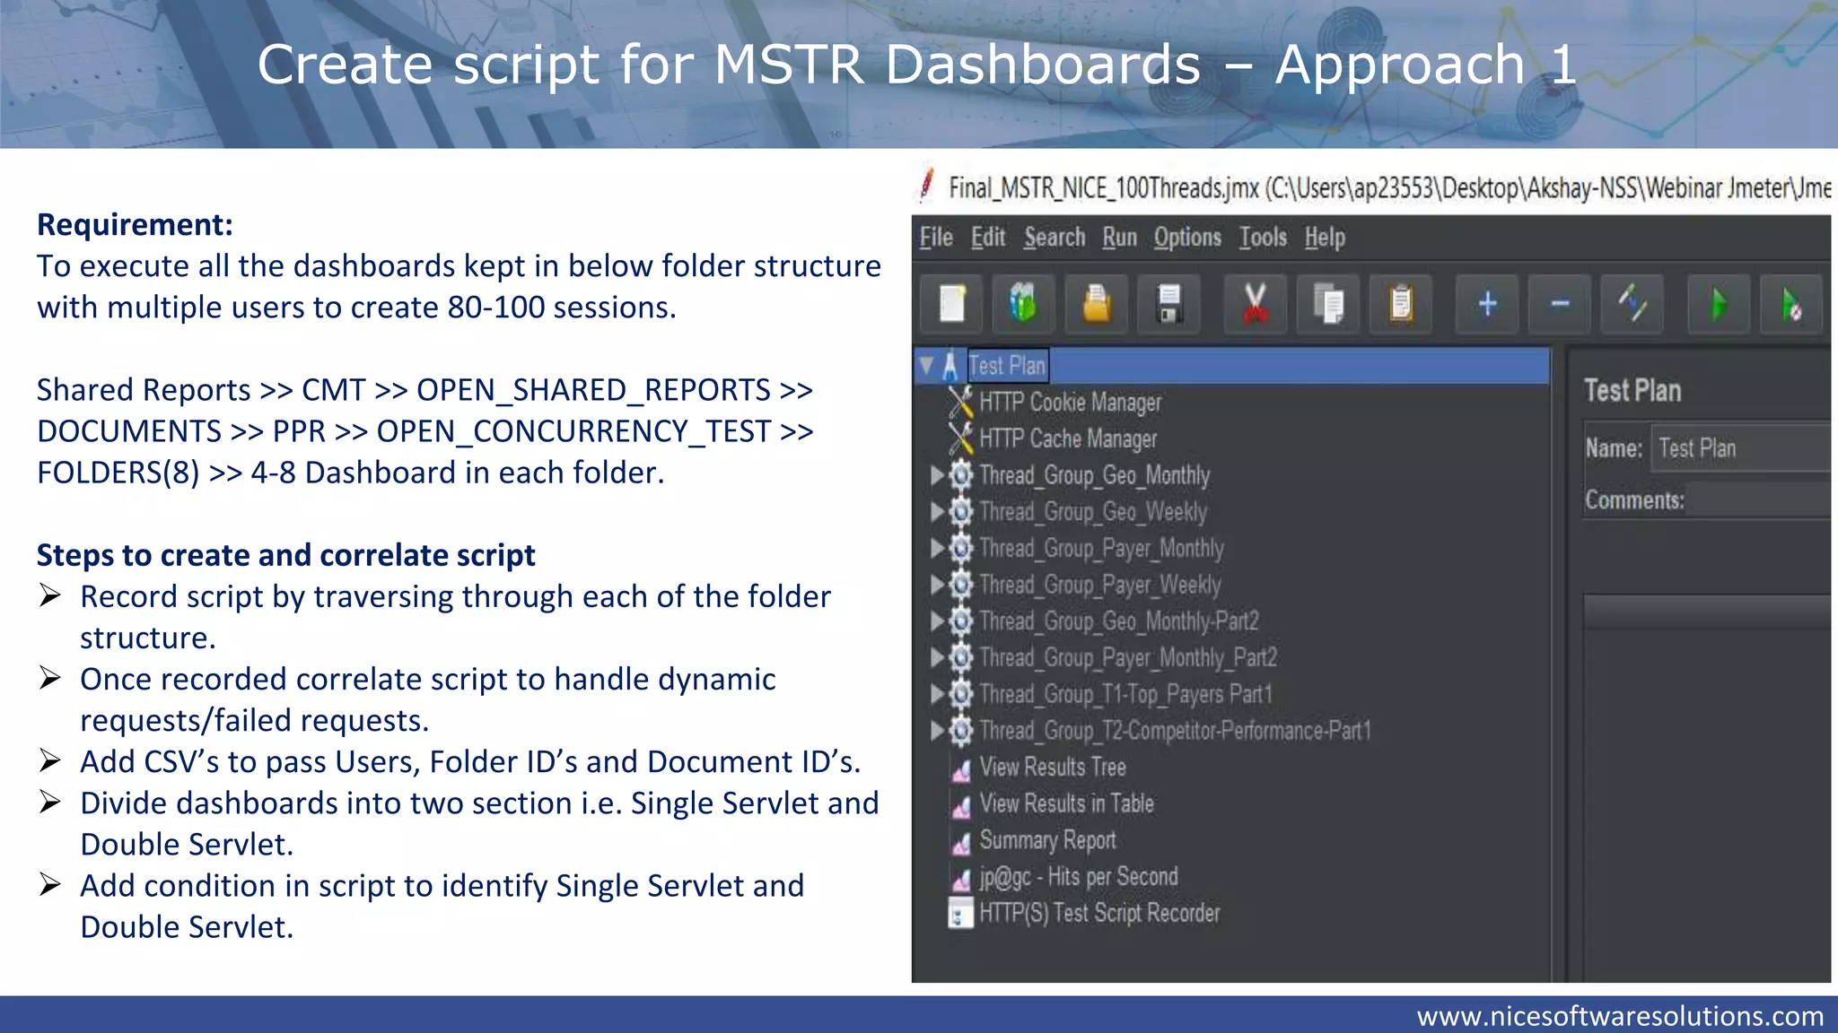This screenshot has width=1838, height=1033.
Task: Select Thread_Group_T1-Top_Payers Part1 row
Action: click(1125, 695)
